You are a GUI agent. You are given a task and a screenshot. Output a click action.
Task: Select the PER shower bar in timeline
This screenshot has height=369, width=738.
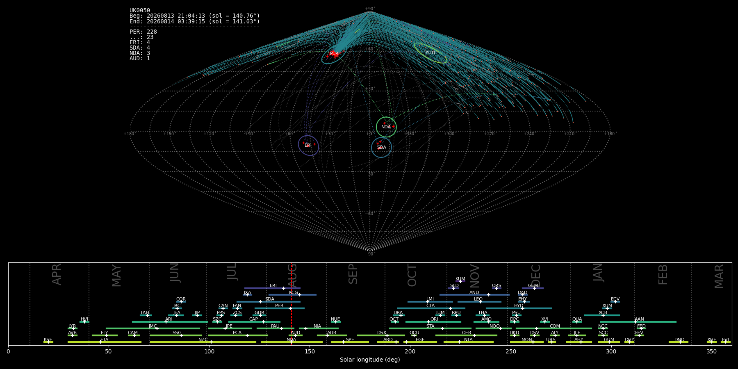point(280,308)
